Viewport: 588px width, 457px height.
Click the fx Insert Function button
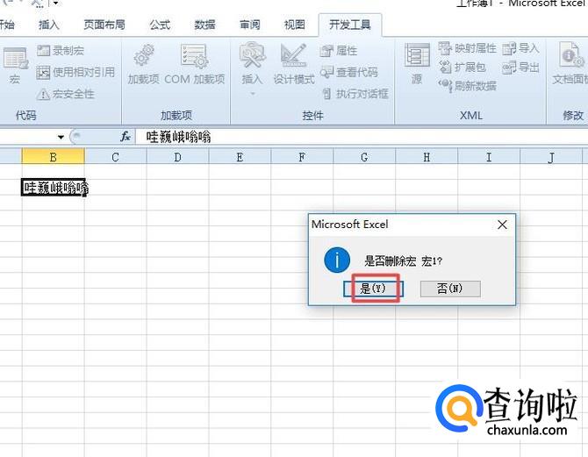point(125,137)
